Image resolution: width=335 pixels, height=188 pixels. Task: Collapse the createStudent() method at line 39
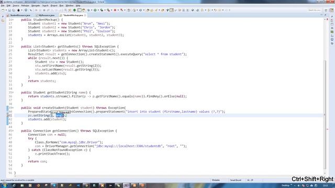[13, 108]
